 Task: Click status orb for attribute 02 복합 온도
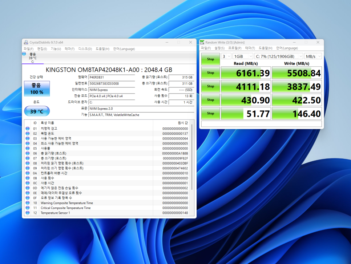(28, 134)
